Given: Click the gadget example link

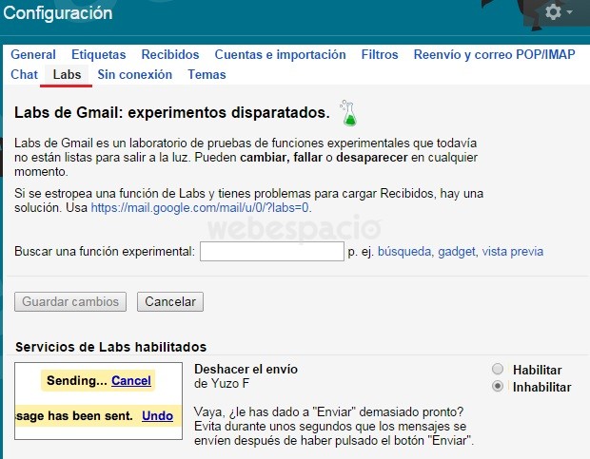Looking at the screenshot, I should [x=458, y=251].
